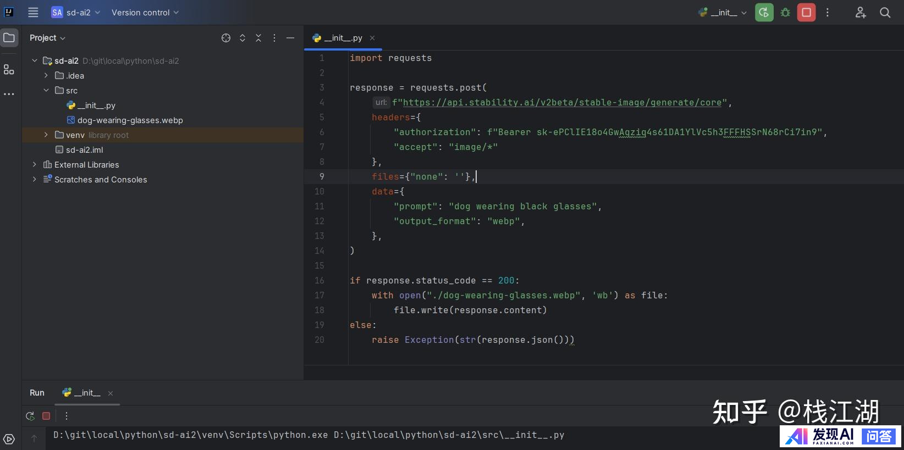Expand Scratches and Consoles node
Image resolution: width=904 pixels, height=450 pixels.
[35, 179]
